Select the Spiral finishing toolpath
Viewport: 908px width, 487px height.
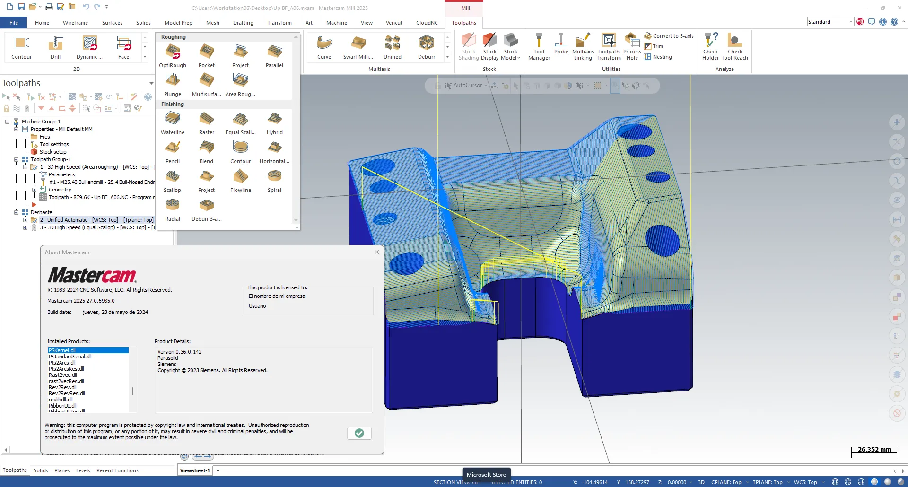[275, 181]
